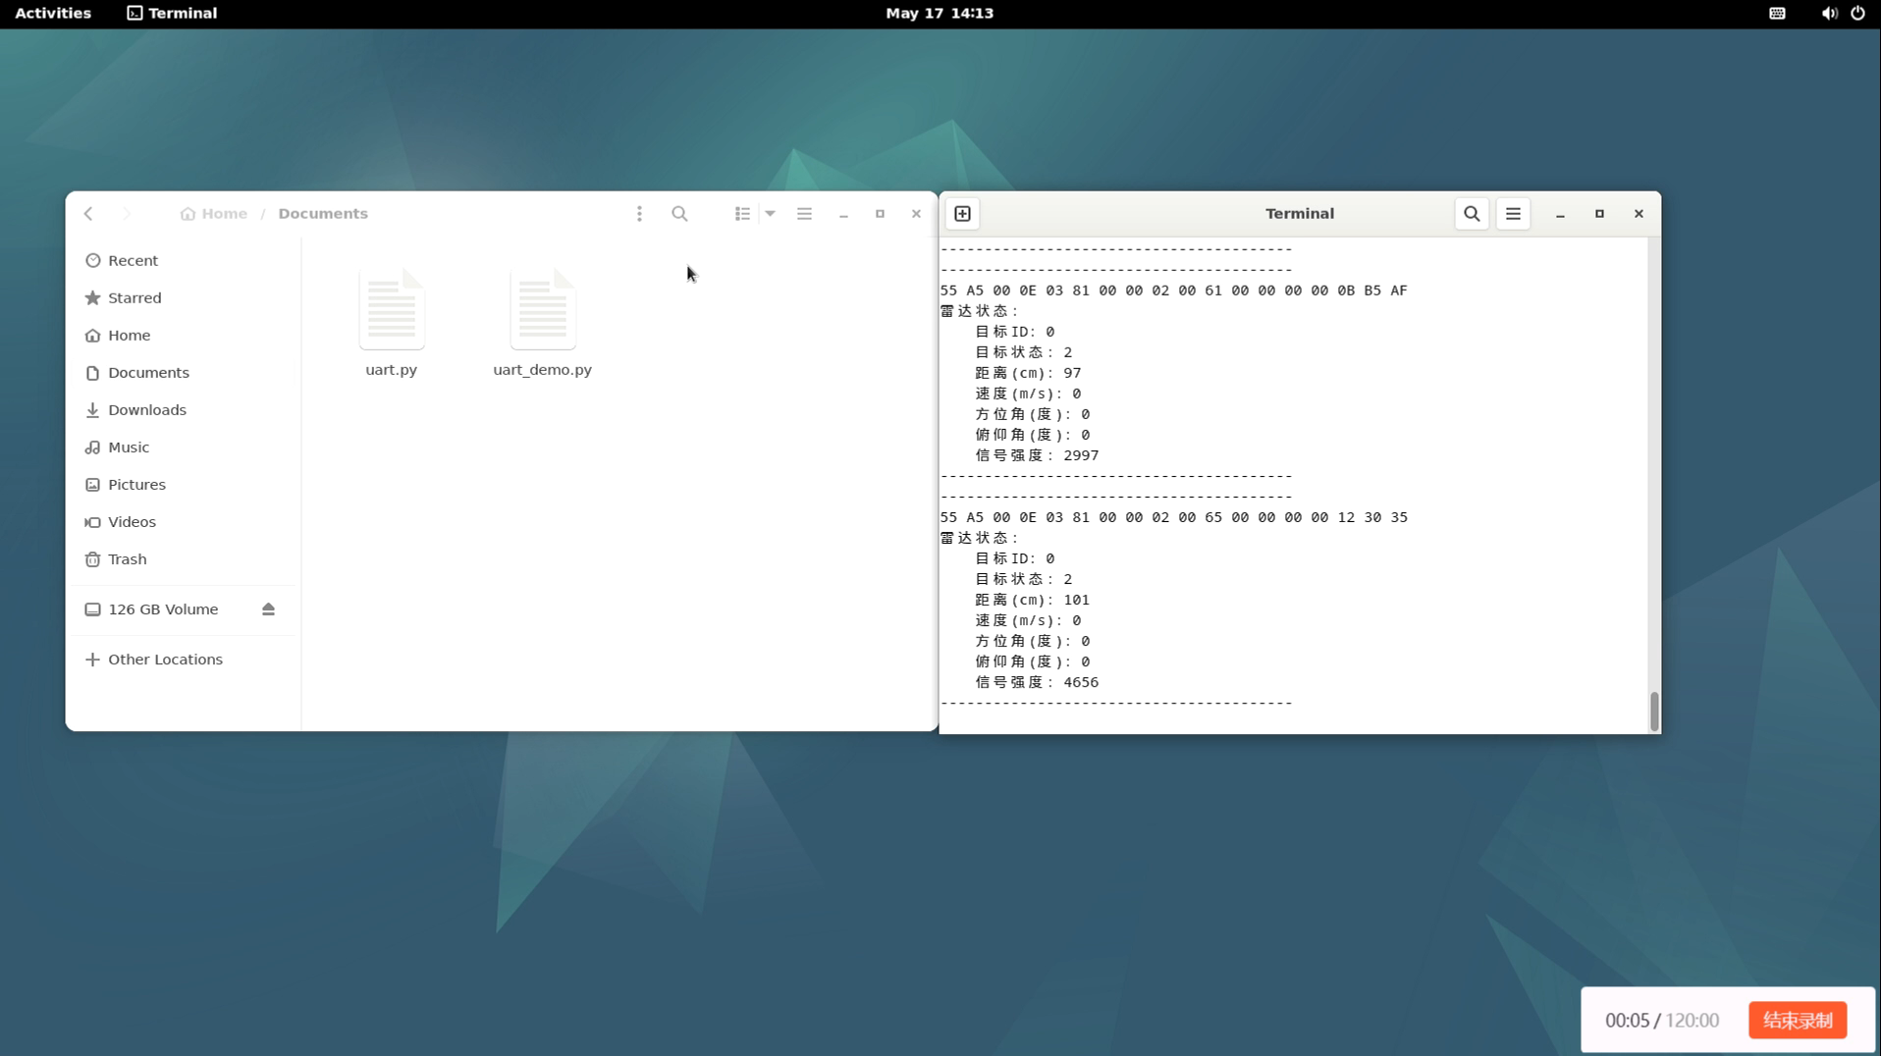Select the uart.py file
The height and width of the screenshot is (1056, 1881).
click(391, 322)
